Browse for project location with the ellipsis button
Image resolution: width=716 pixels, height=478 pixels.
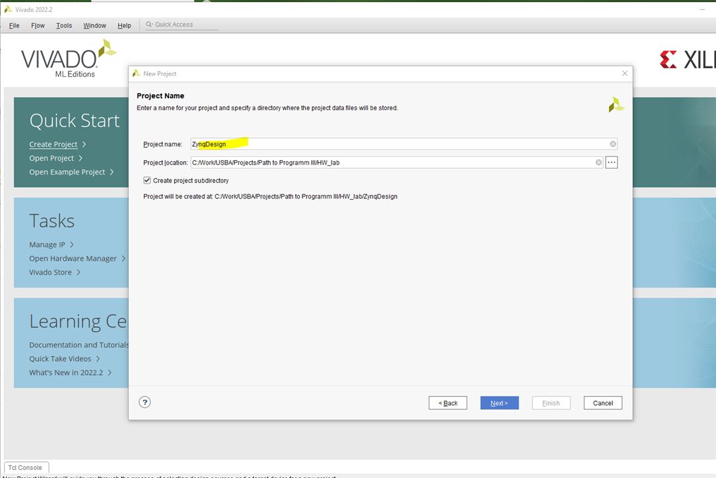pos(612,163)
